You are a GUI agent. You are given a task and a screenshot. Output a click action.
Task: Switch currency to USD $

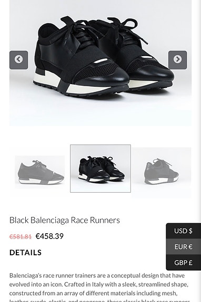(183, 231)
